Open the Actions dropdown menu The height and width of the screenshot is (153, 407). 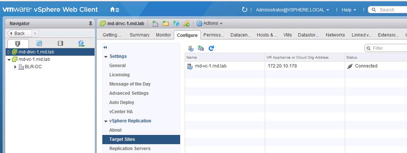coord(213,23)
